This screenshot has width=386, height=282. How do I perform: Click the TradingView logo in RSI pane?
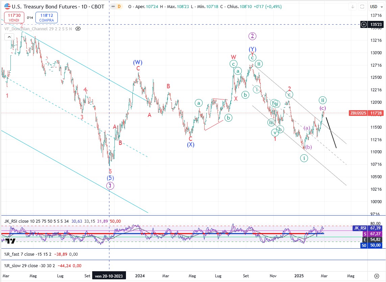click(10, 241)
